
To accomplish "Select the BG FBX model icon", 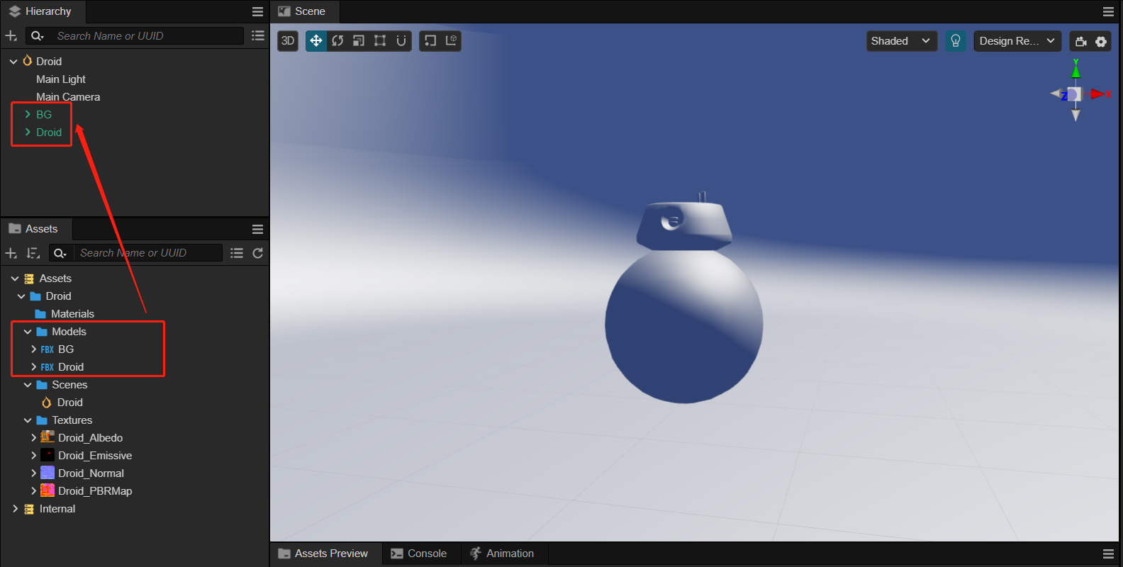I will [x=48, y=349].
